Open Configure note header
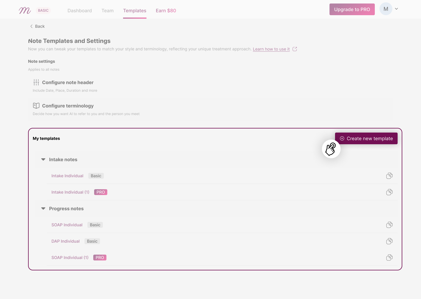 click(x=68, y=82)
